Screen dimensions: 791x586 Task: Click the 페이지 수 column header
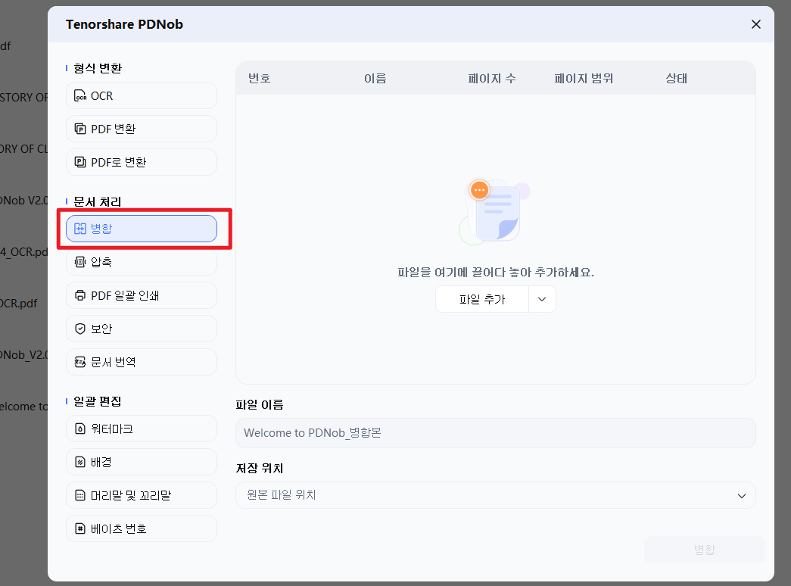coord(492,78)
